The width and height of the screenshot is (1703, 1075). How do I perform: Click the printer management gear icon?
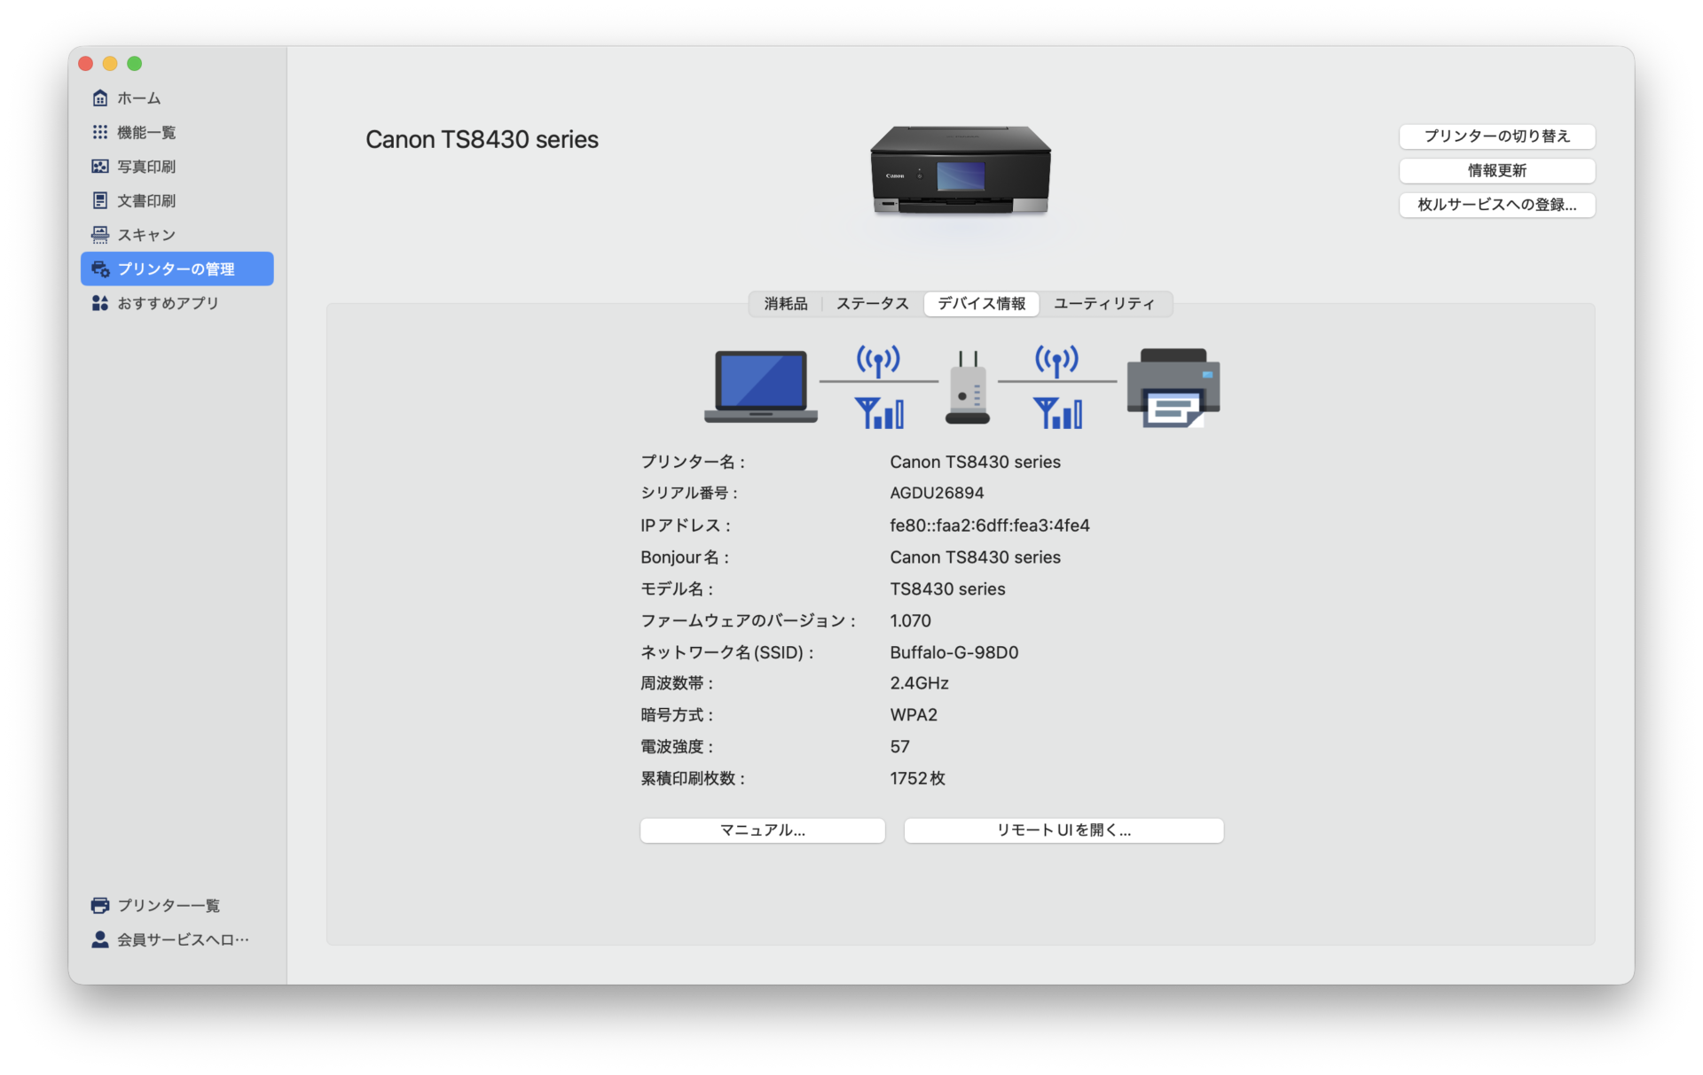pyautogui.click(x=100, y=269)
